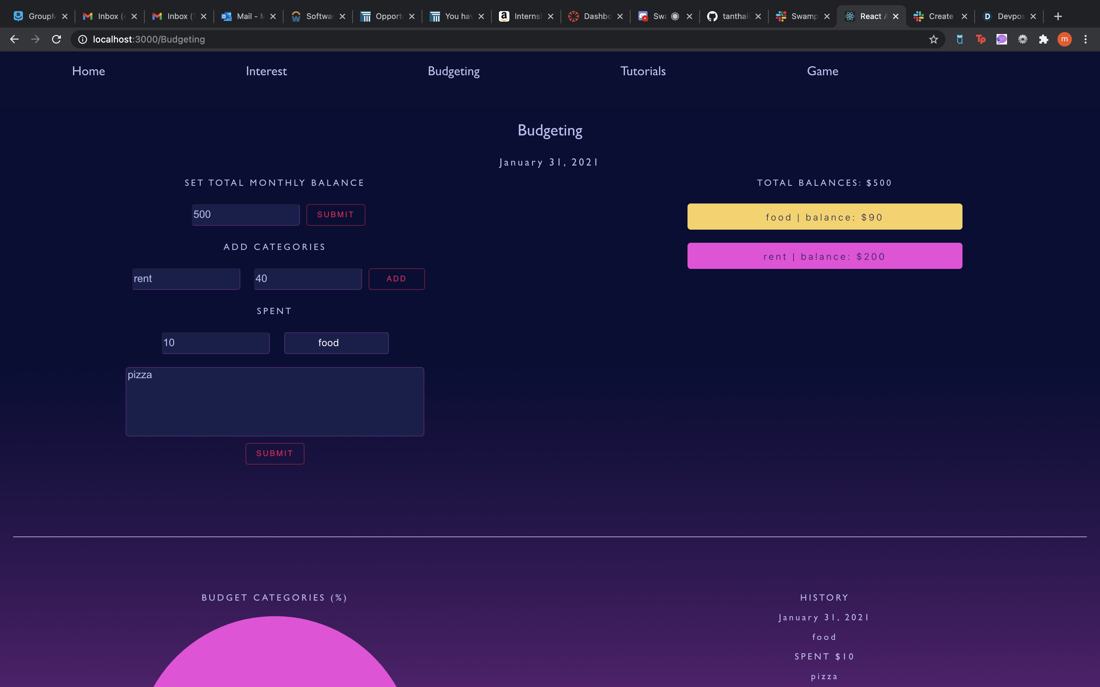Focus the pizza description text area
The width and height of the screenshot is (1100, 687).
[x=275, y=402]
